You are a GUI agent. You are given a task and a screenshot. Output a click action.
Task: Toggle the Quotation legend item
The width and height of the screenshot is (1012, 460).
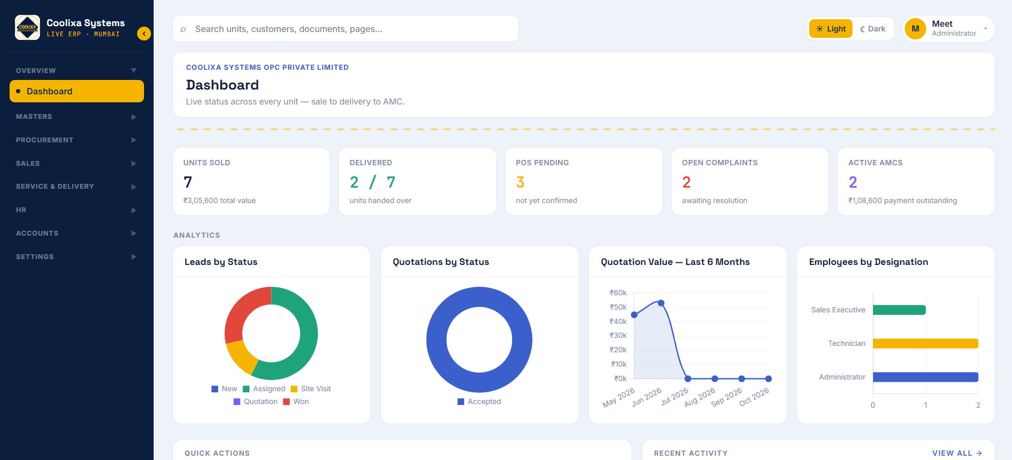pyautogui.click(x=256, y=402)
